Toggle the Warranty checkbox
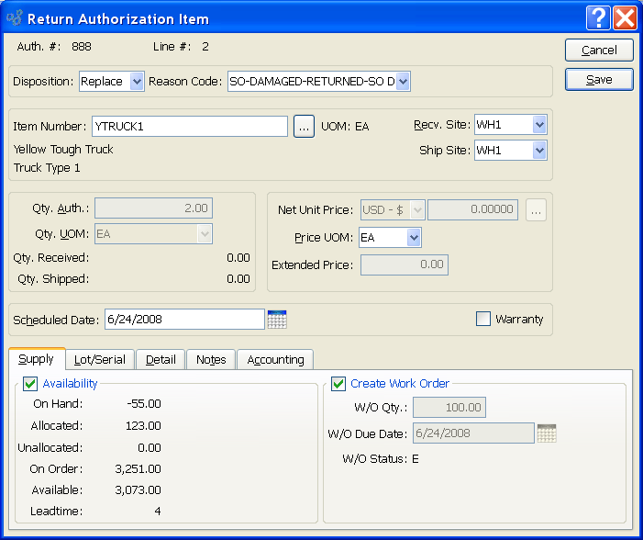 tap(483, 319)
